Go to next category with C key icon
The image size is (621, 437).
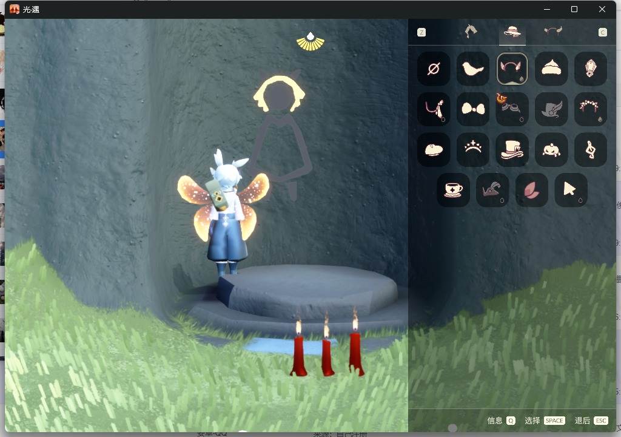click(x=602, y=33)
